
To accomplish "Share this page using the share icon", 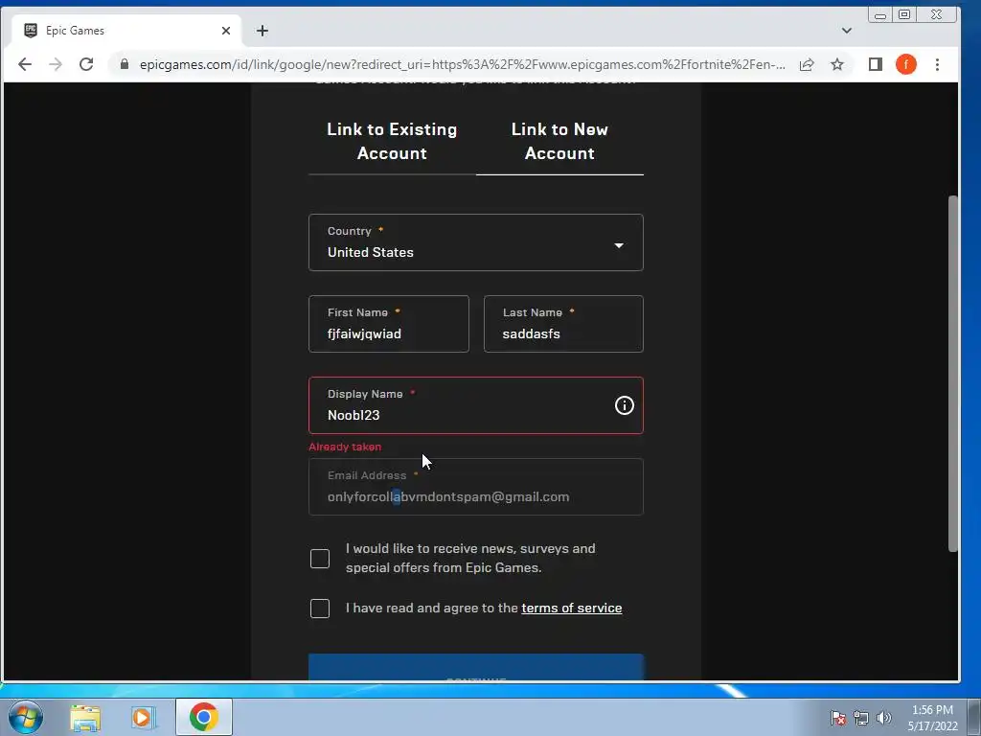I will click(807, 64).
